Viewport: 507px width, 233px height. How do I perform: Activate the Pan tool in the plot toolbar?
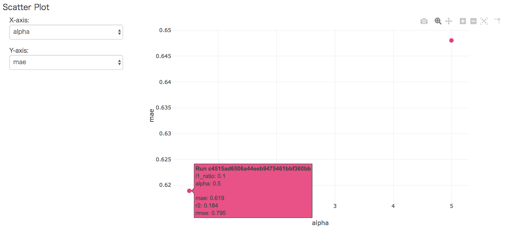tap(449, 21)
